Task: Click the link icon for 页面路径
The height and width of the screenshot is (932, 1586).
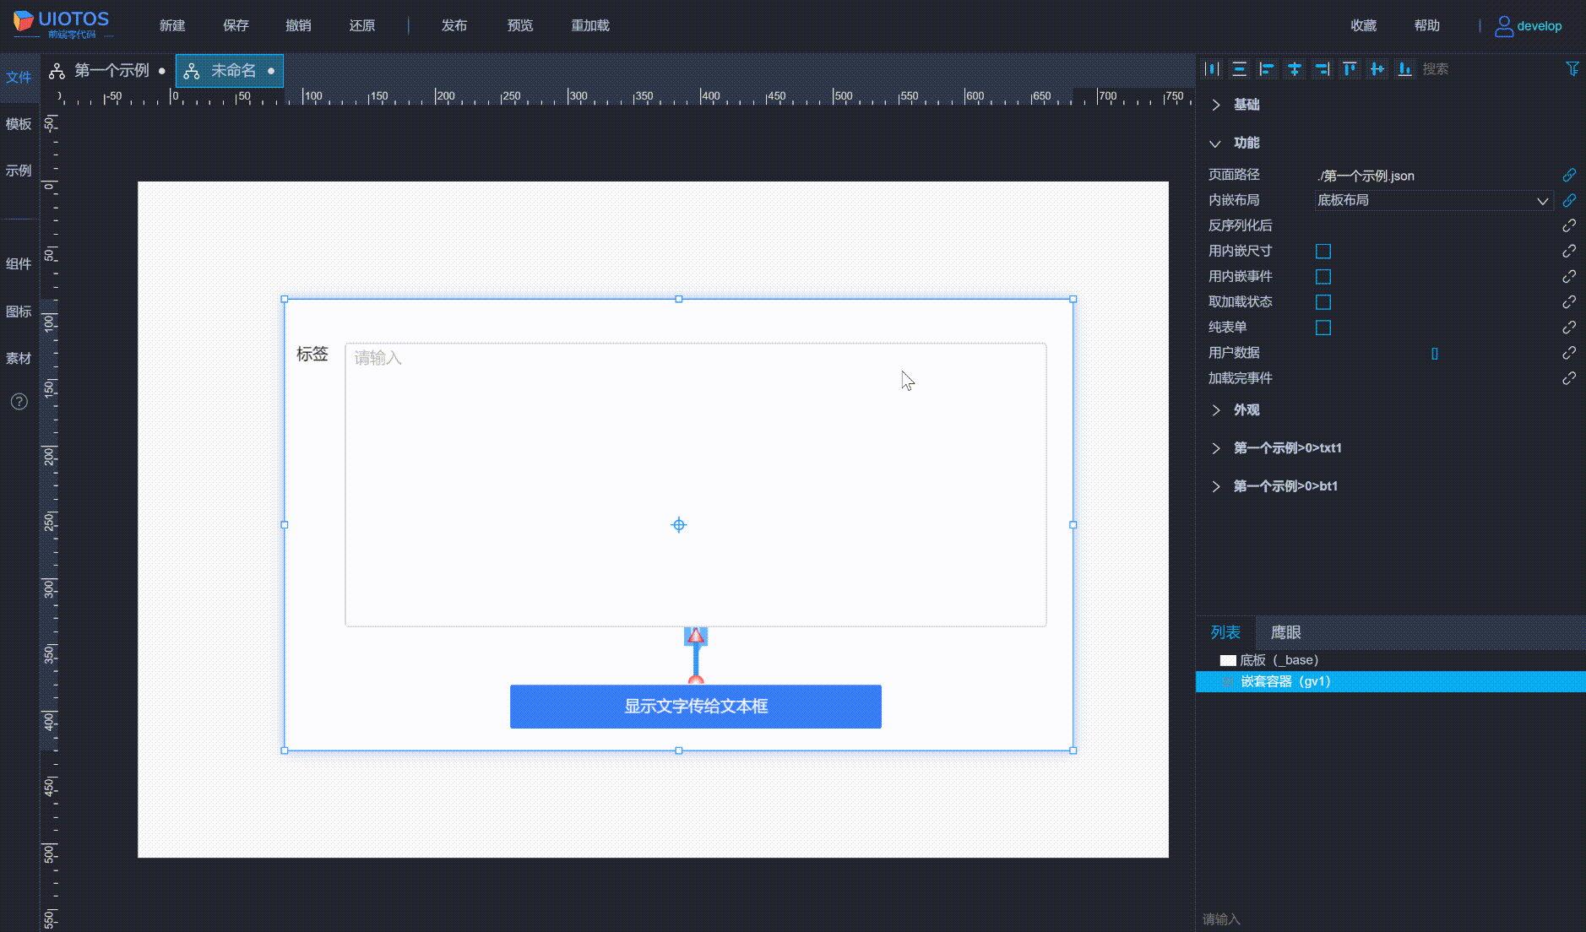Action: point(1569,175)
